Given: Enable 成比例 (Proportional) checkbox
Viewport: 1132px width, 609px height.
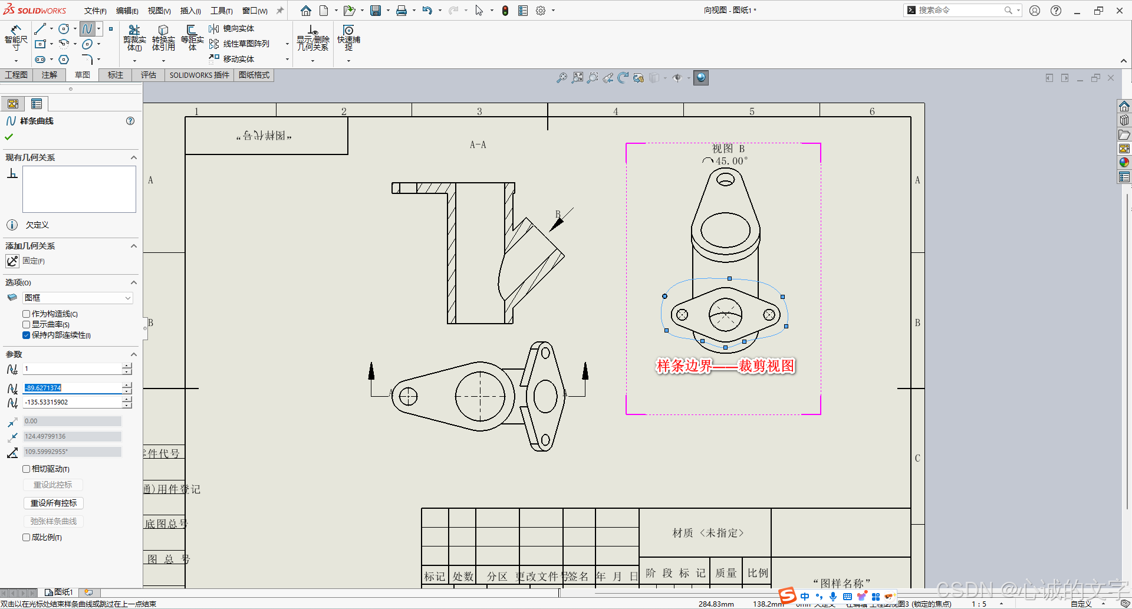Looking at the screenshot, I should (x=26, y=538).
